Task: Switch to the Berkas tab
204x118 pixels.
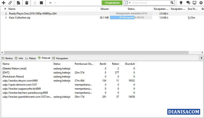Action: tap(7, 58)
